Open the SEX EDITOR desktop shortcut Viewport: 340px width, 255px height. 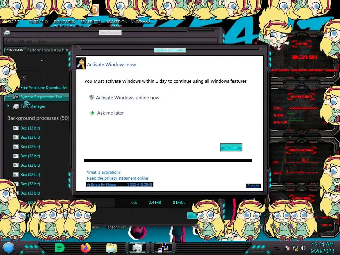pyautogui.click(x=91, y=22)
